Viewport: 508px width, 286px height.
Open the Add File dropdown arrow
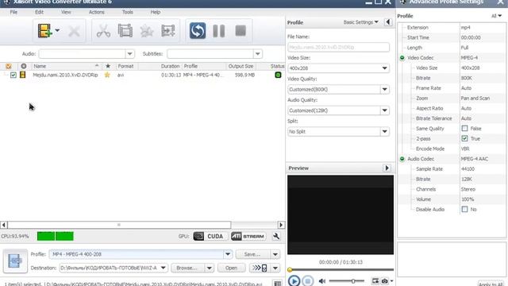point(57,30)
